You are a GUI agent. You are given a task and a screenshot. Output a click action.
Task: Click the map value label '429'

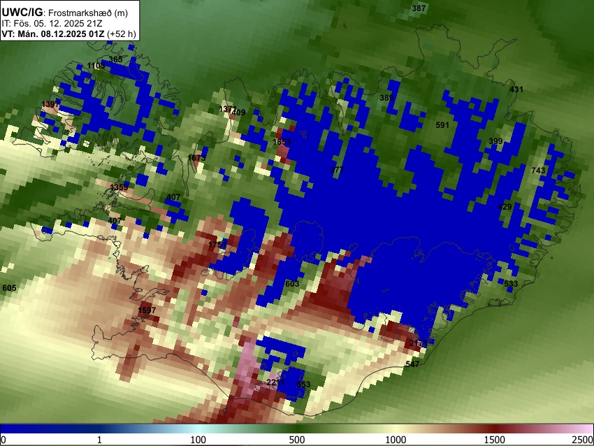(505, 207)
